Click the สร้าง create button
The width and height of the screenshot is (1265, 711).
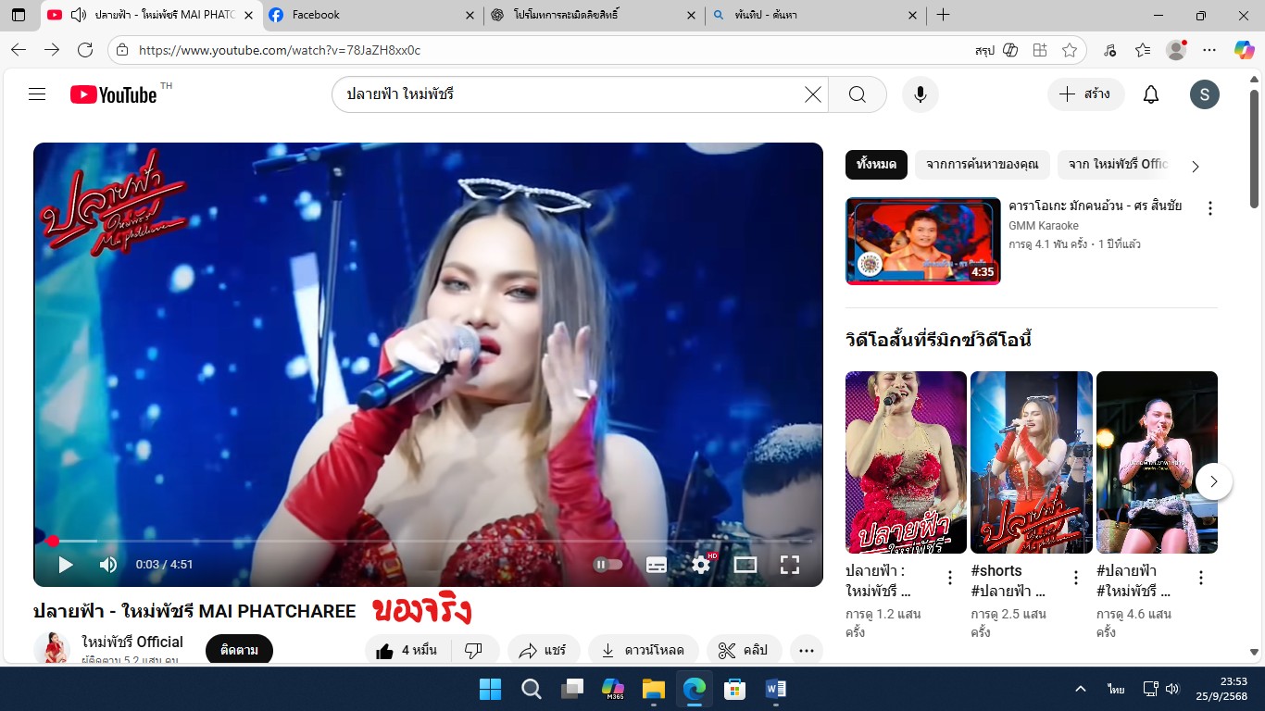tap(1085, 94)
